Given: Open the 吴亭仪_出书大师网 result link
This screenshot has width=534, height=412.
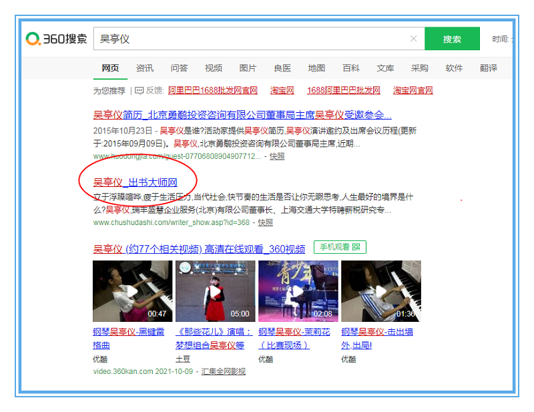Looking at the screenshot, I should point(135,182).
